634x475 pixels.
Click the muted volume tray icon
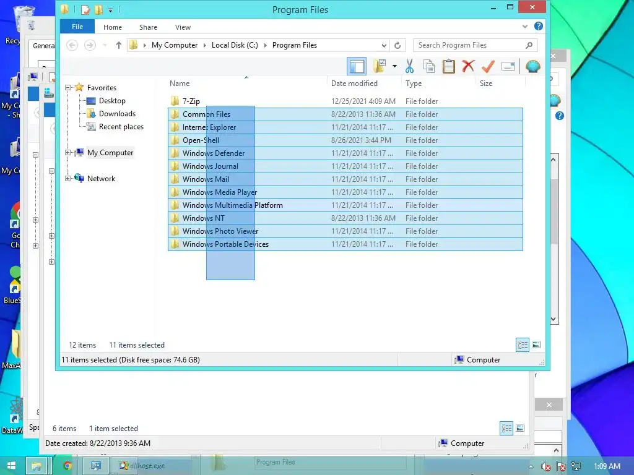[546, 466]
